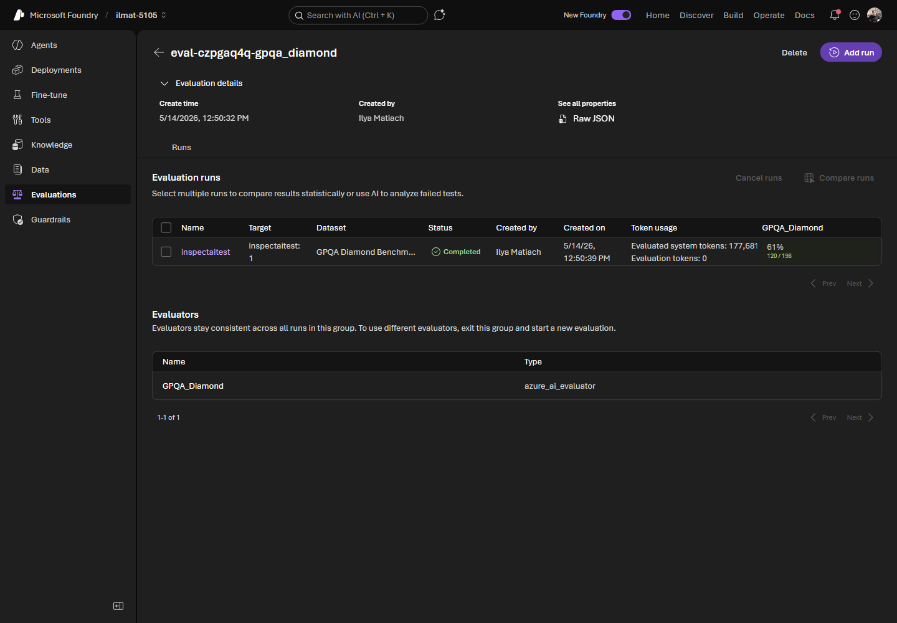Open the Discover top menu

click(696, 15)
